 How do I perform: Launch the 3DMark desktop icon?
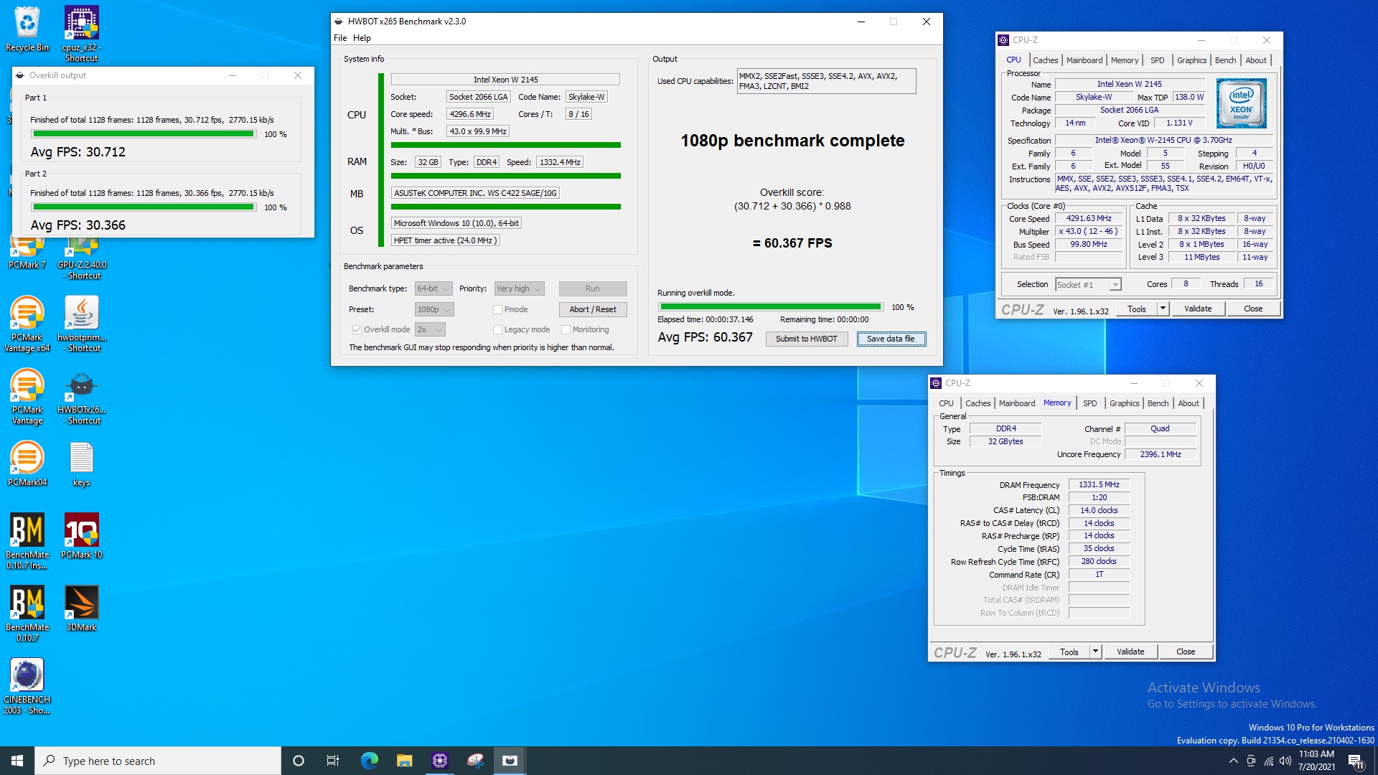pyautogui.click(x=82, y=609)
